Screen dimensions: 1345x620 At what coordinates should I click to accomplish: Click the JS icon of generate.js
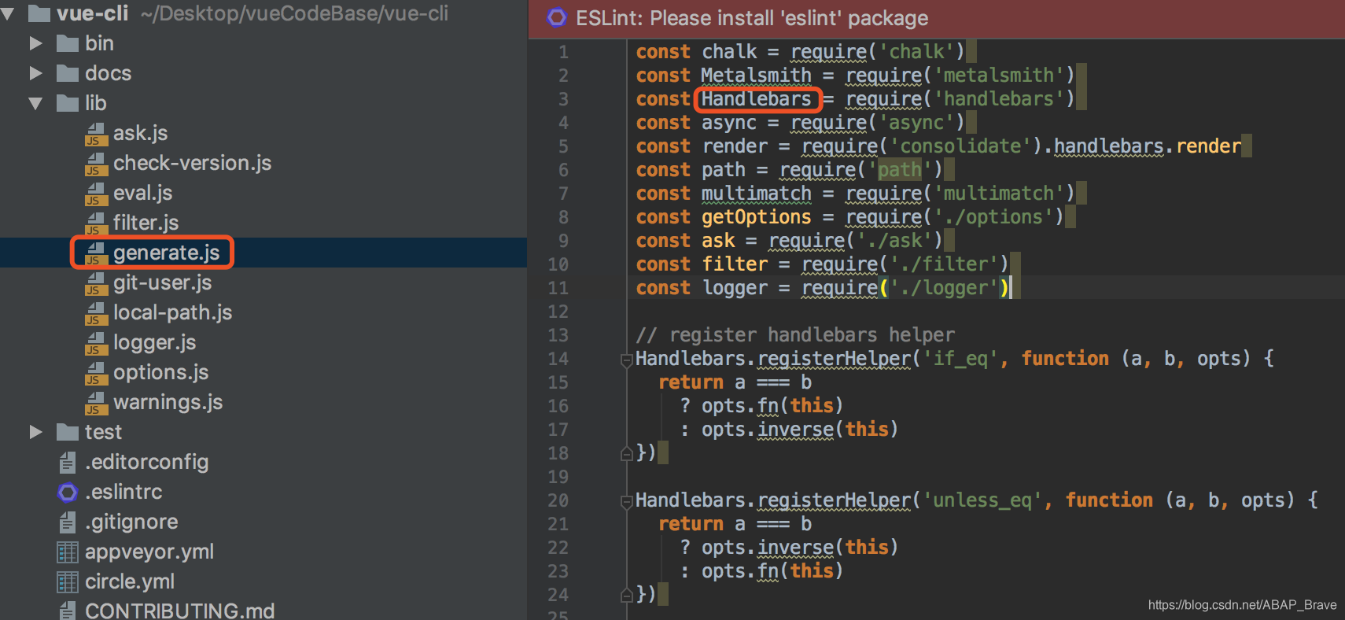point(96,254)
